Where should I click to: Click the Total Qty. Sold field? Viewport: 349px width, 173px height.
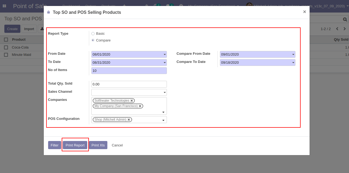coord(129,84)
